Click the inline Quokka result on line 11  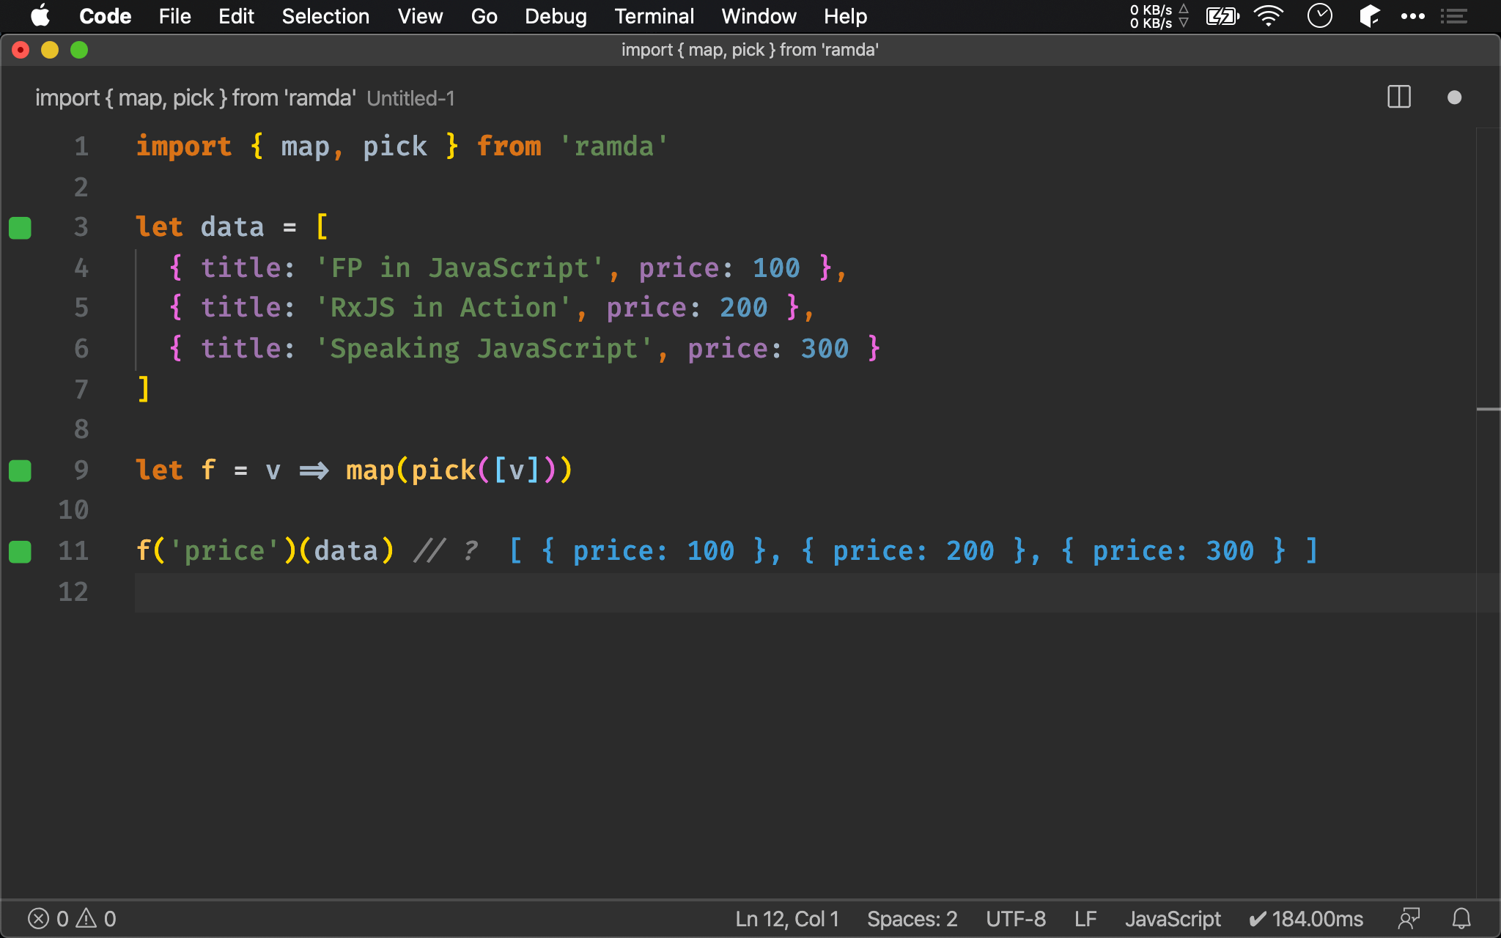tap(913, 551)
